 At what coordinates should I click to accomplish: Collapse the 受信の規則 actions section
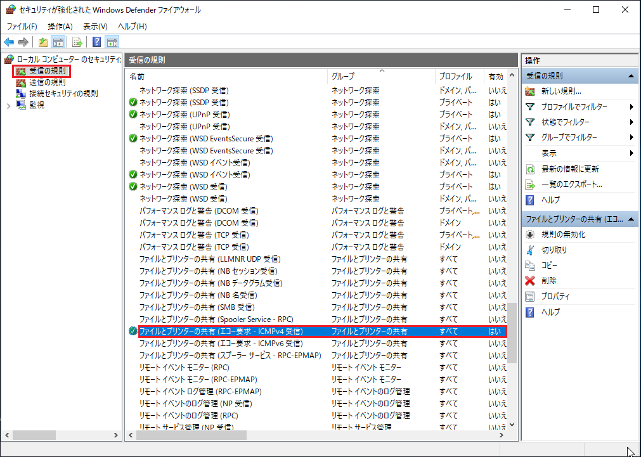click(x=631, y=76)
